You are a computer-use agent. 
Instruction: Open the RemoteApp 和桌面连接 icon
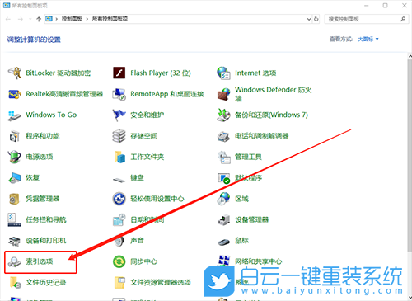[119, 94]
